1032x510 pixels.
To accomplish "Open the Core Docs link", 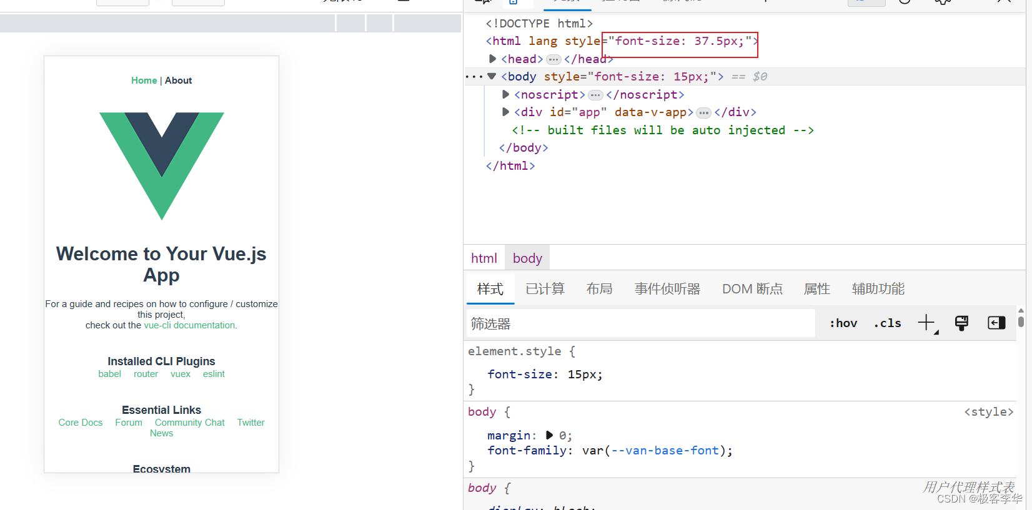I will (x=81, y=423).
